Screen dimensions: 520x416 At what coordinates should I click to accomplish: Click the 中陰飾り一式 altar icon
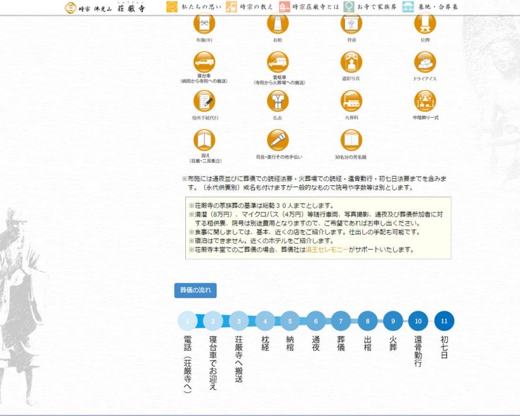(x=424, y=101)
